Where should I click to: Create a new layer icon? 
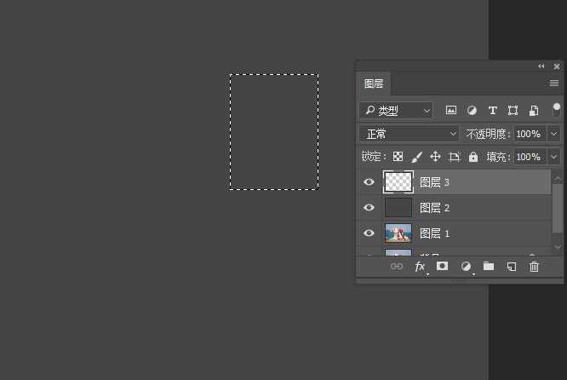point(512,267)
